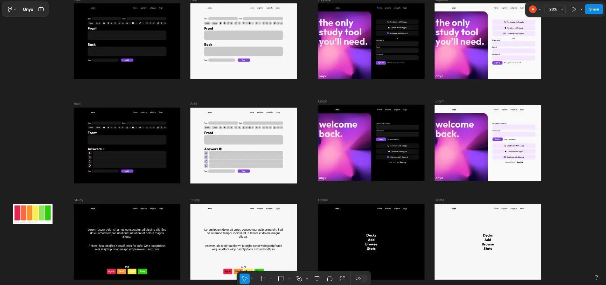The height and width of the screenshot is (285, 606).
Task: Select the color palette swatch frame
Action: [x=33, y=214]
